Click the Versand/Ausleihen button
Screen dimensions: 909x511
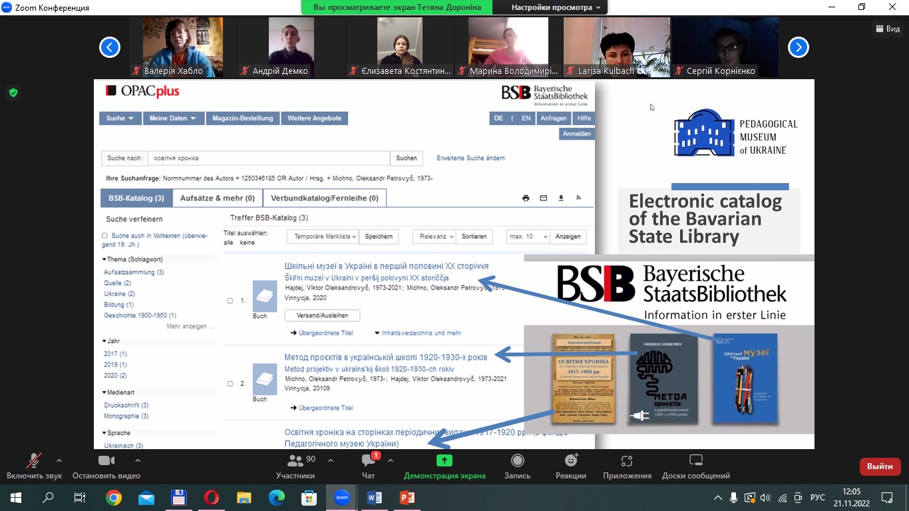click(321, 315)
